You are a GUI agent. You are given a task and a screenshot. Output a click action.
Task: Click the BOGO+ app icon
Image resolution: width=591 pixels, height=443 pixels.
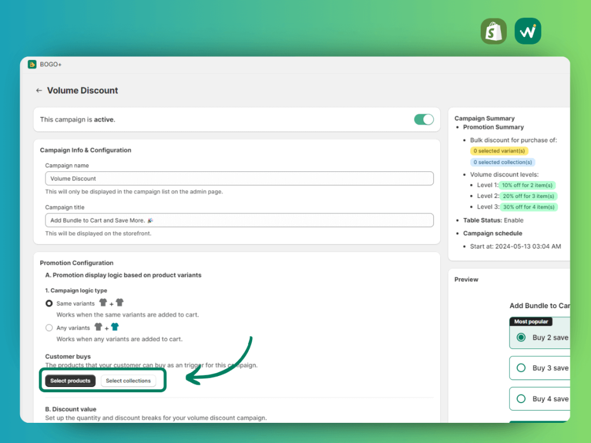coord(32,65)
